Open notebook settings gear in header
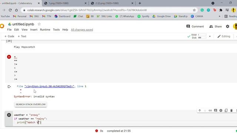This screenshot has height=133, width=237. point(227,26)
